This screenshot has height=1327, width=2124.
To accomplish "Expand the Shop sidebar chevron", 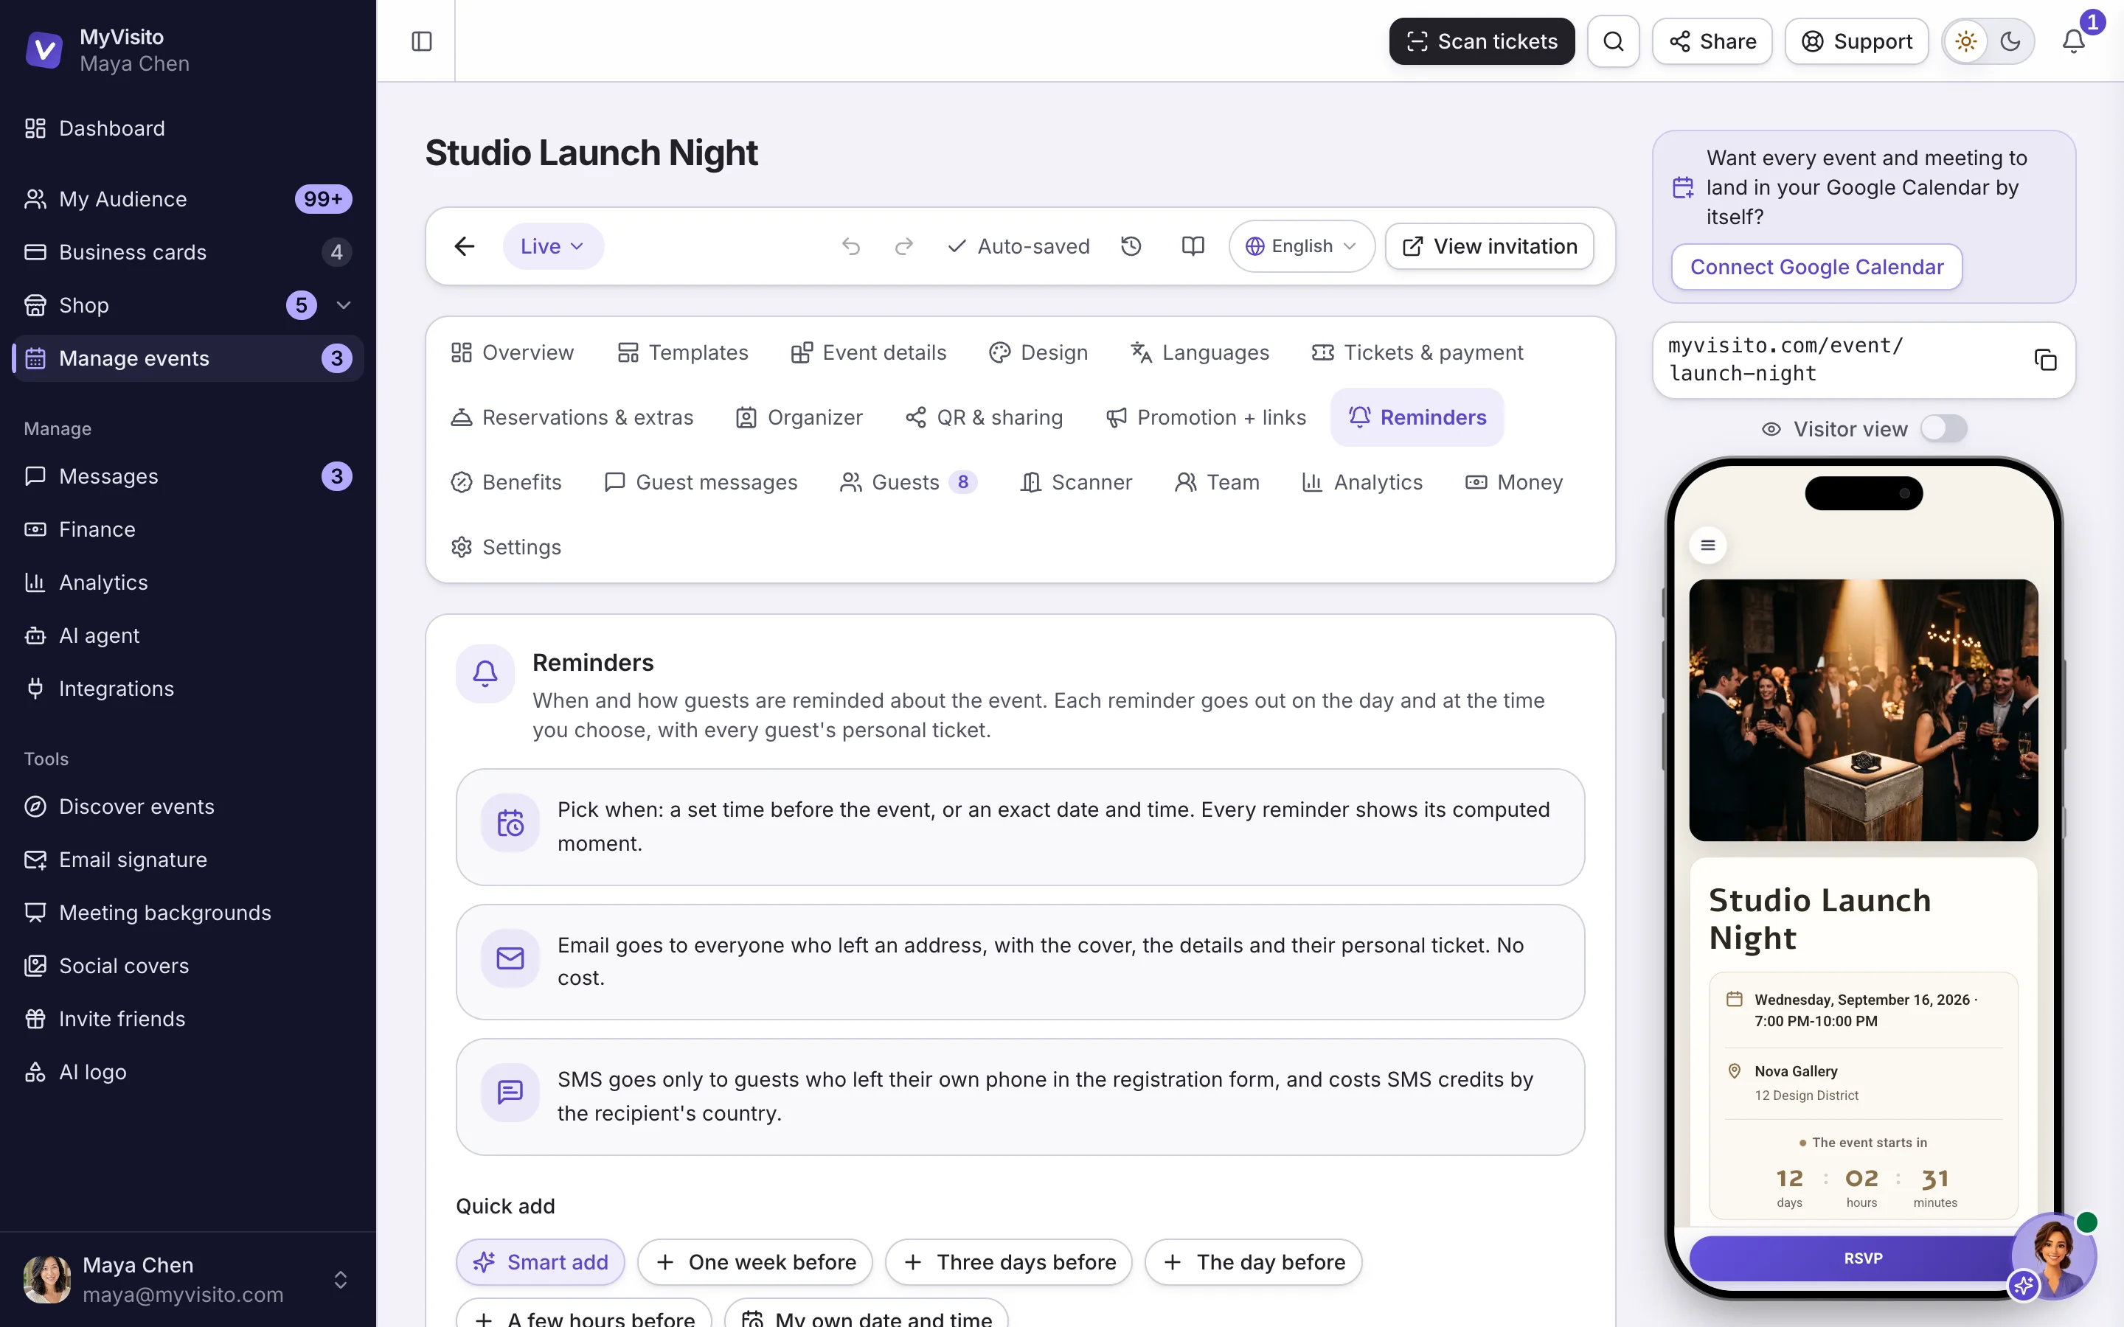I will tap(343, 305).
